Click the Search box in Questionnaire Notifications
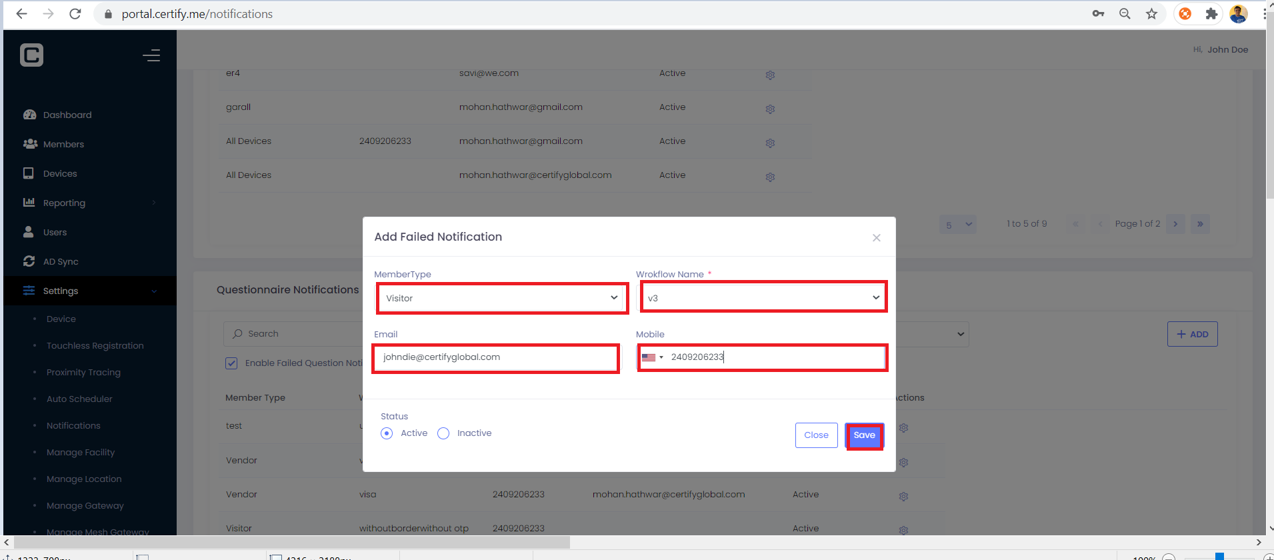The image size is (1274, 560). click(293, 334)
